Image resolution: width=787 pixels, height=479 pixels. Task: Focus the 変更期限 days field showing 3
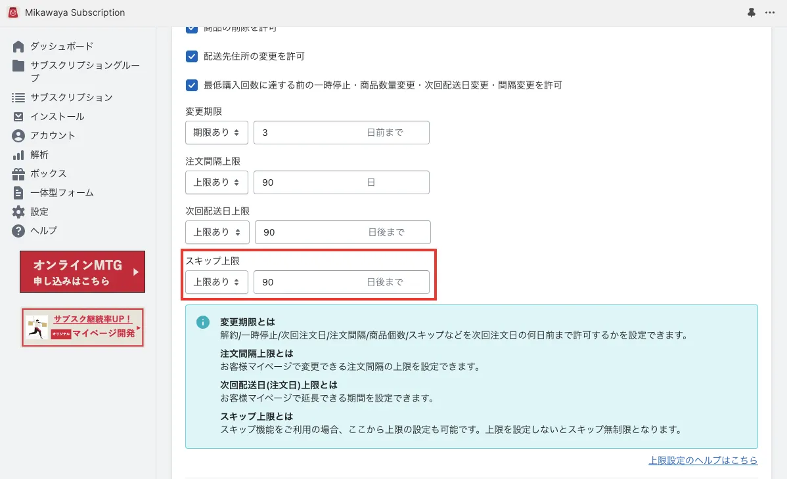(x=342, y=133)
